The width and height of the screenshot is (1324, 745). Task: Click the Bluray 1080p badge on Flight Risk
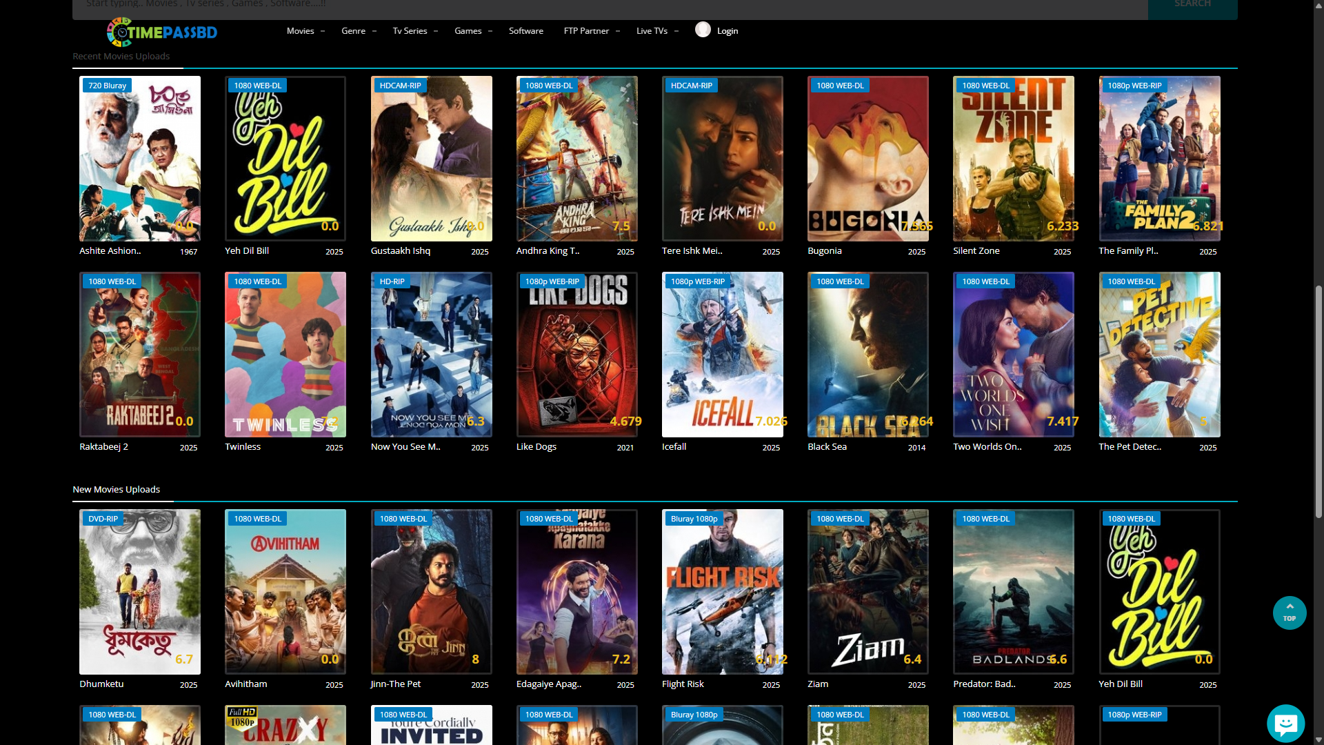coord(694,519)
